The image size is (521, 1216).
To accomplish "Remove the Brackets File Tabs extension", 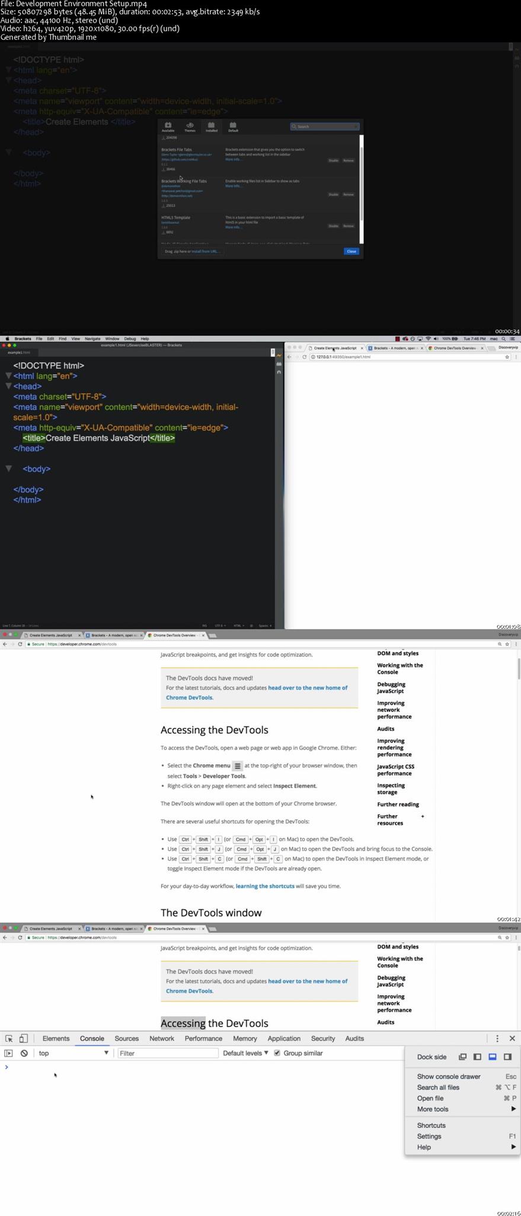I will (x=349, y=160).
